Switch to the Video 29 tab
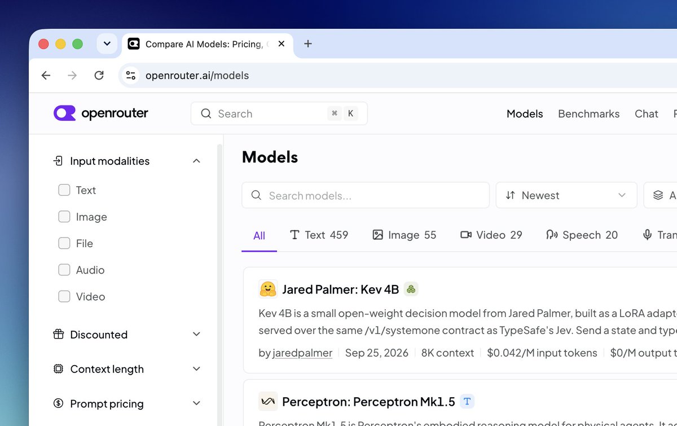The width and height of the screenshot is (677, 426). (x=491, y=235)
